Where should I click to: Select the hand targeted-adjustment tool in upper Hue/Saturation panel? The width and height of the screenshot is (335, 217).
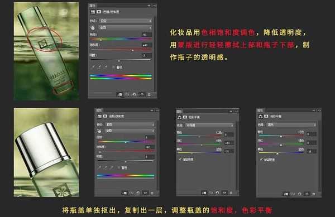pos(92,27)
